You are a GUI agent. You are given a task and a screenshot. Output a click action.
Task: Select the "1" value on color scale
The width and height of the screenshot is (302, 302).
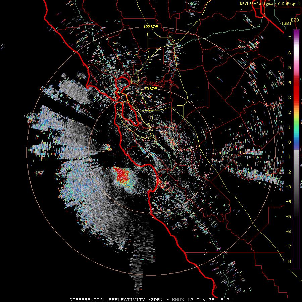tap(290, 127)
